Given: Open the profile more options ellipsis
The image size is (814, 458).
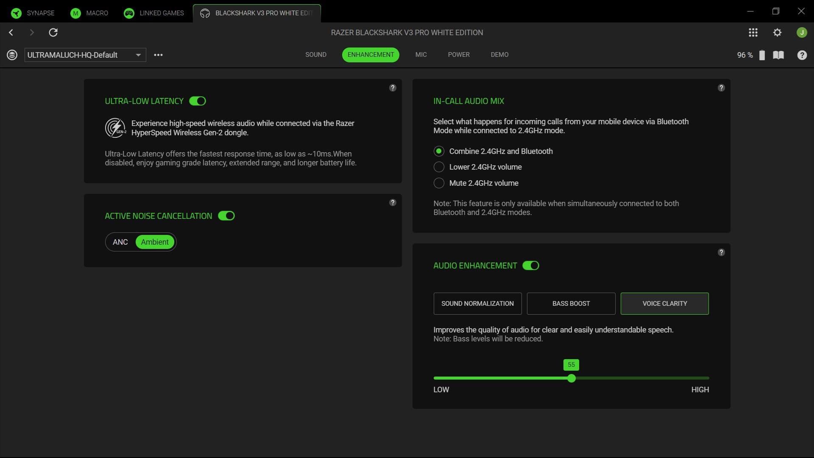Looking at the screenshot, I should [158, 55].
